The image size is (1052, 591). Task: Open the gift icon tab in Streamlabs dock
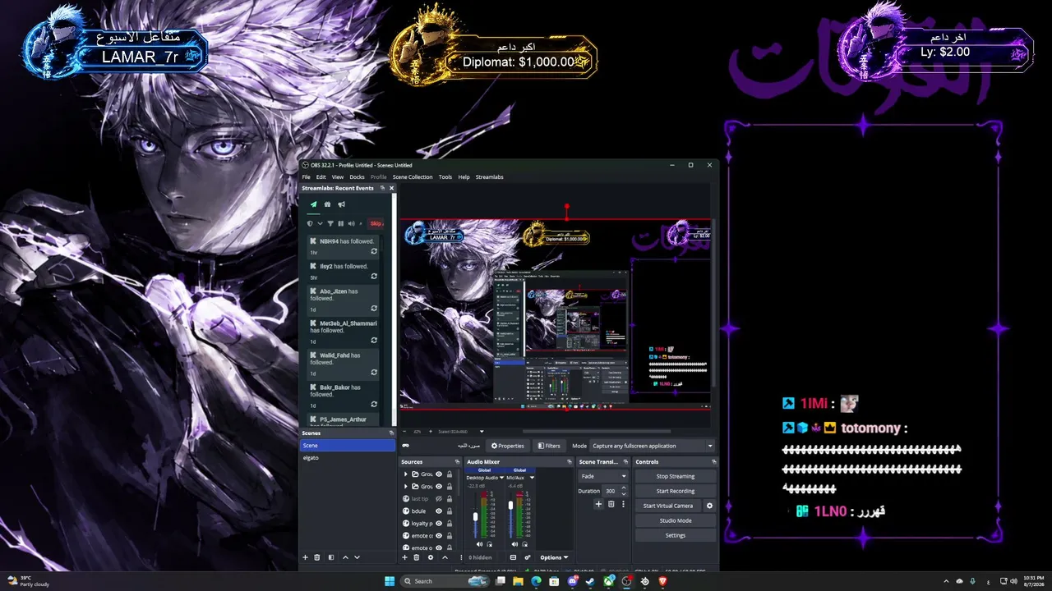point(327,204)
